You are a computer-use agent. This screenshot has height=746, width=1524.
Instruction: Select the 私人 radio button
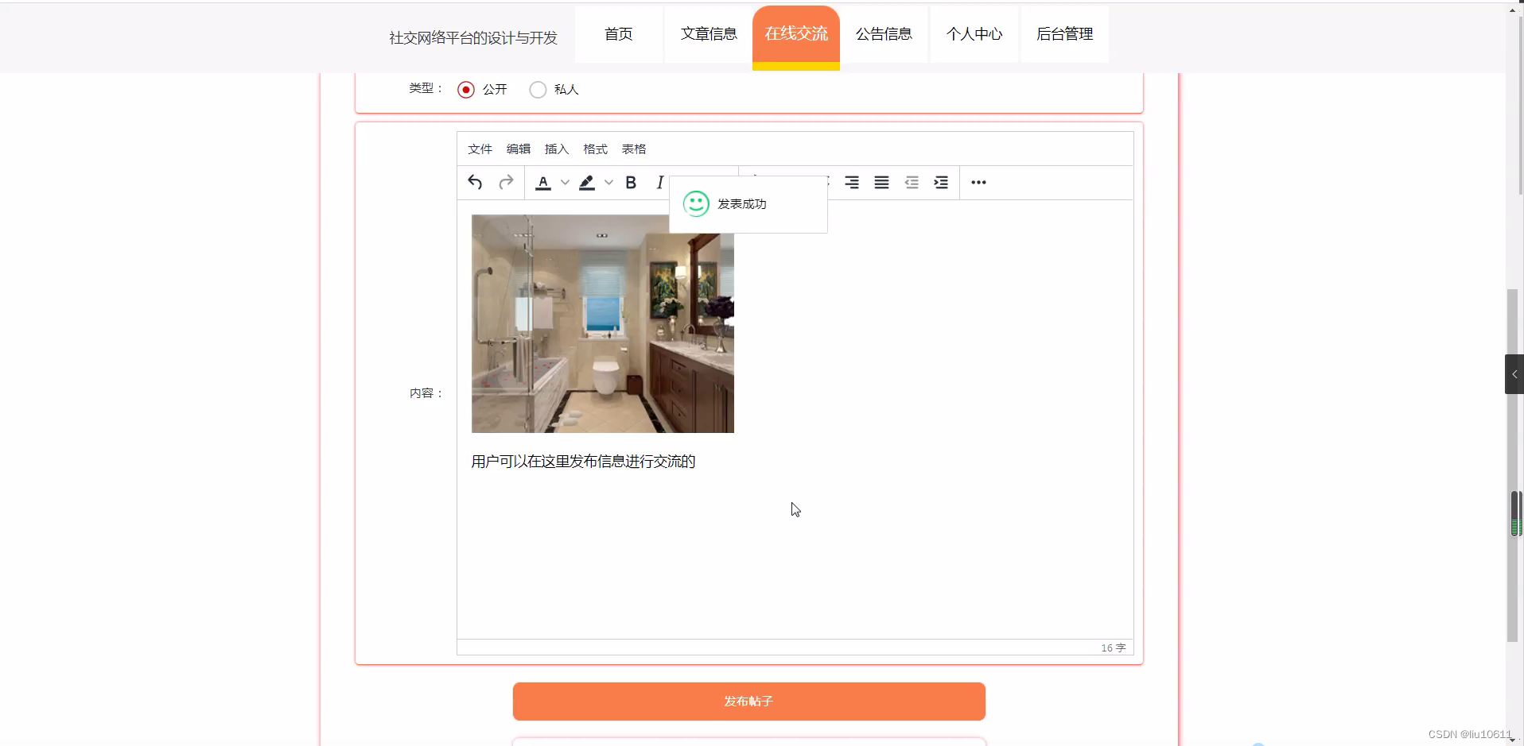point(538,89)
